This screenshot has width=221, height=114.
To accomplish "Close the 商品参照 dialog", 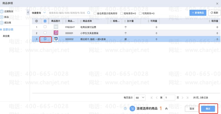I will click(x=217, y=4).
